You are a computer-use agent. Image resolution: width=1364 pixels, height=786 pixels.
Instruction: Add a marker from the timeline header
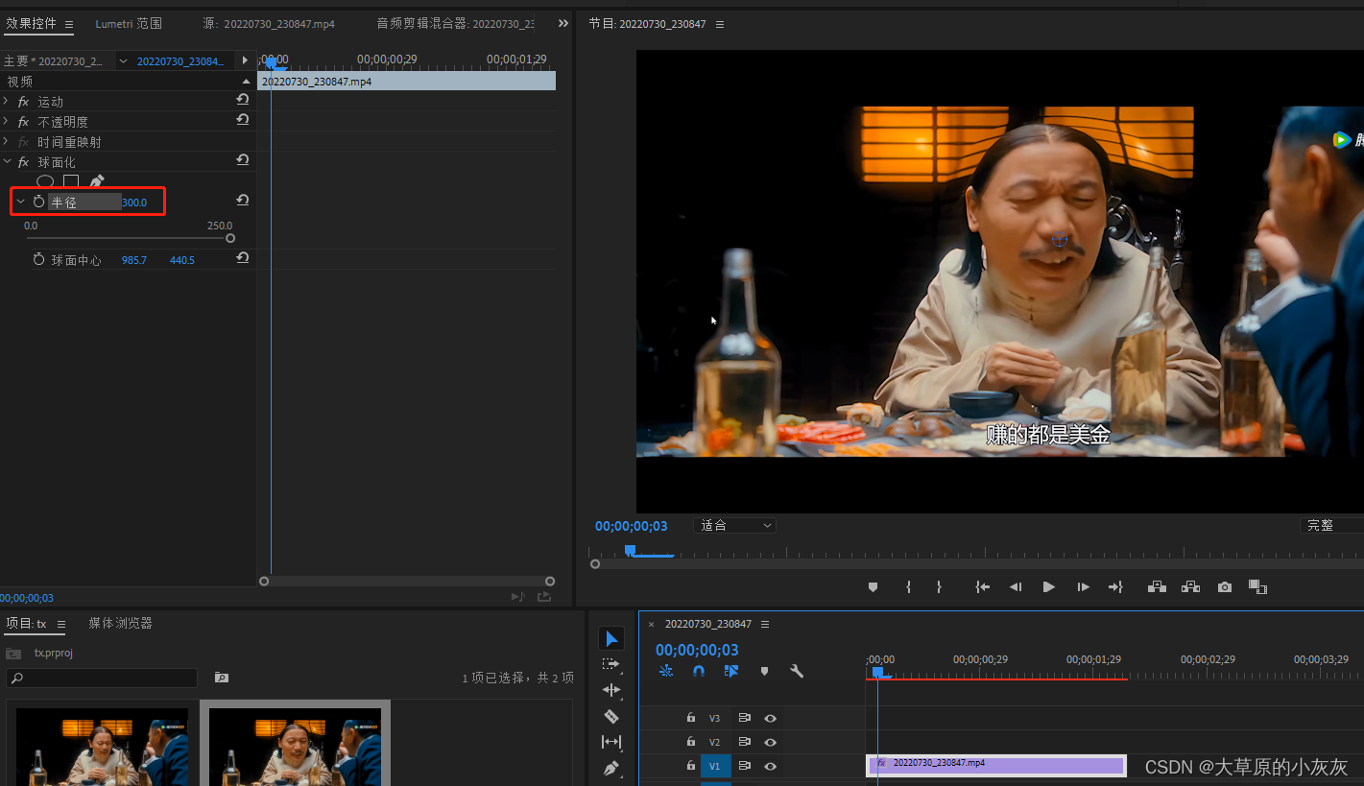764,671
